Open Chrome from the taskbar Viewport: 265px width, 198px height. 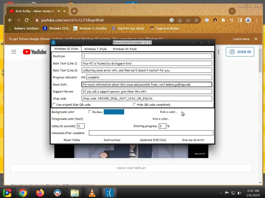[23, 193]
